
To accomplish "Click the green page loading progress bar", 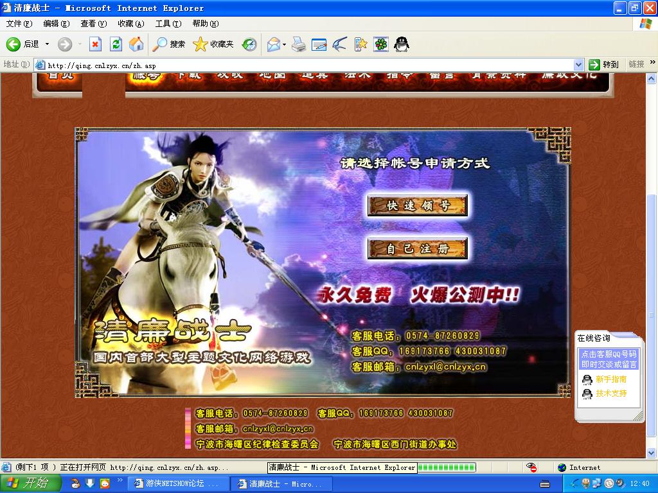I will click(x=447, y=467).
